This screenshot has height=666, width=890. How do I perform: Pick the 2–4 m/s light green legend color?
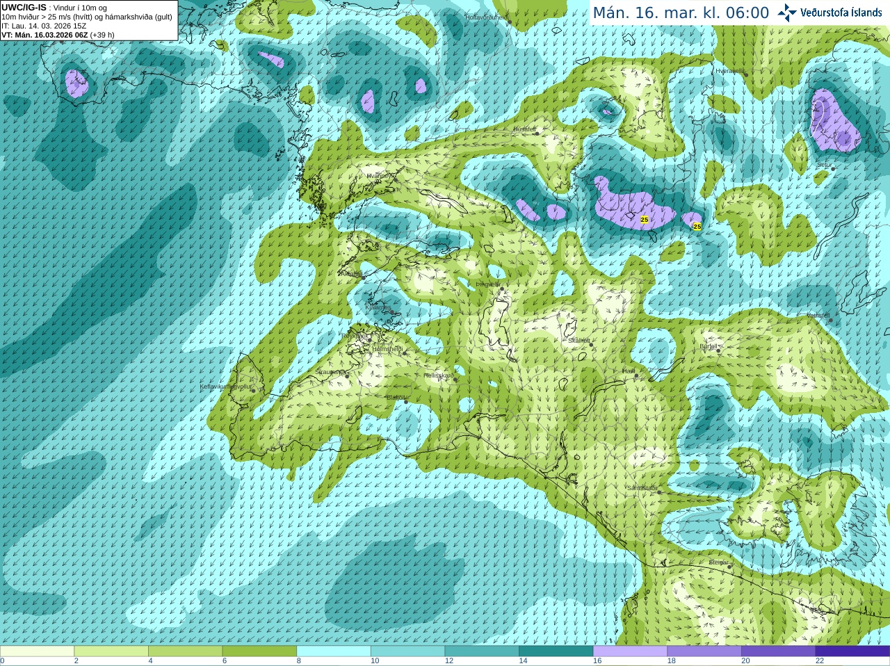111,651
